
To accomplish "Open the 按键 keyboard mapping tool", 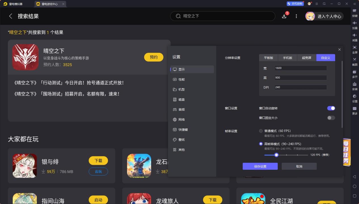I will pyautogui.click(x=355, y=13).
